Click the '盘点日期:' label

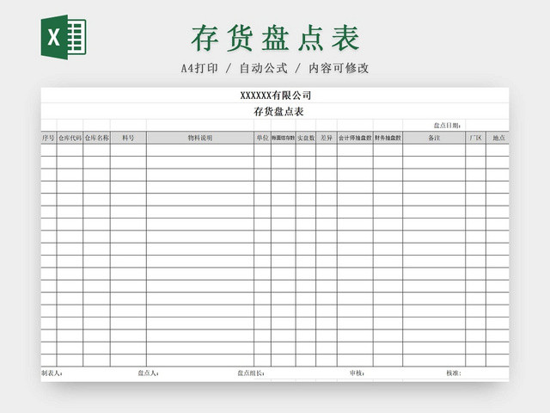pyautogui.click(x=447, y=126)
